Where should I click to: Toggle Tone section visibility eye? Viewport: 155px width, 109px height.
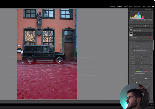click(x=151, y=53)
